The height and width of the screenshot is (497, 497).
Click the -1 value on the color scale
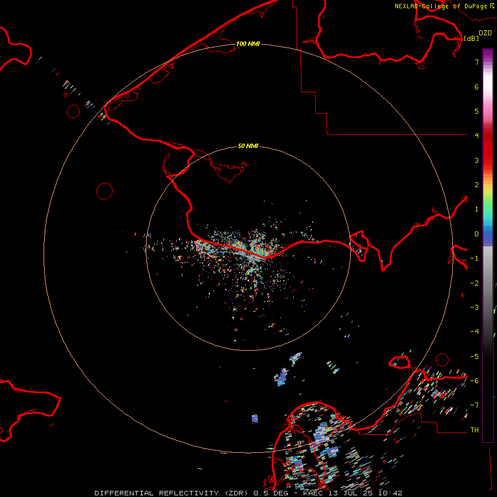(x=474, y=258)
